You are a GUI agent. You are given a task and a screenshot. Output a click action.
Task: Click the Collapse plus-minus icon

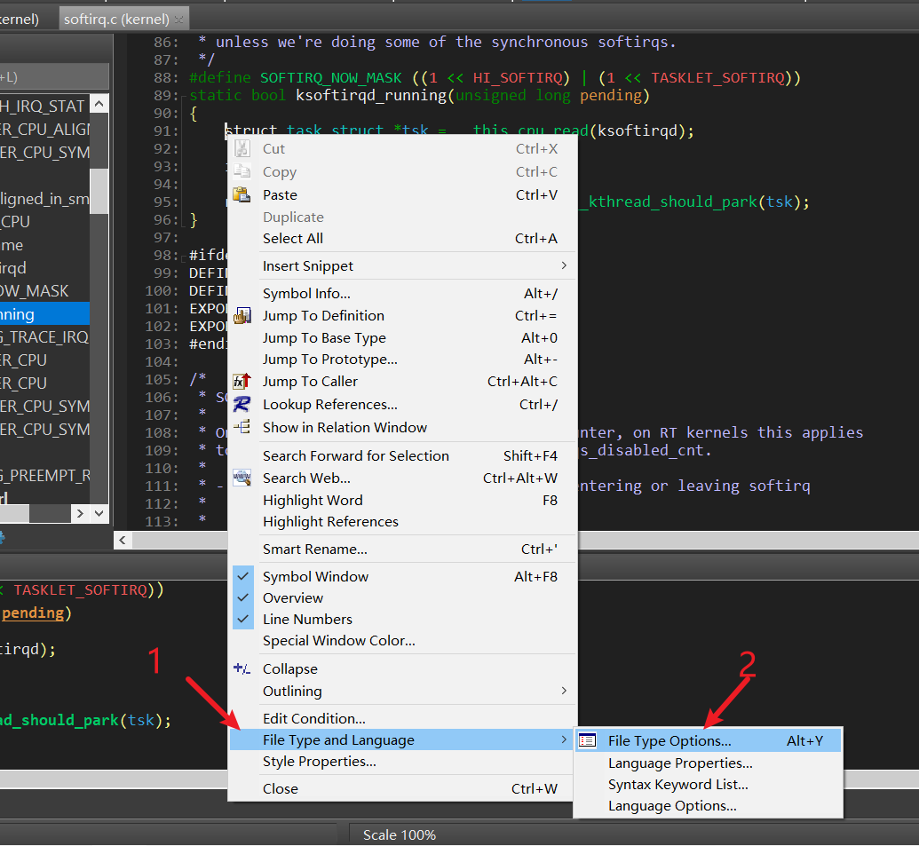coord(242,668)
